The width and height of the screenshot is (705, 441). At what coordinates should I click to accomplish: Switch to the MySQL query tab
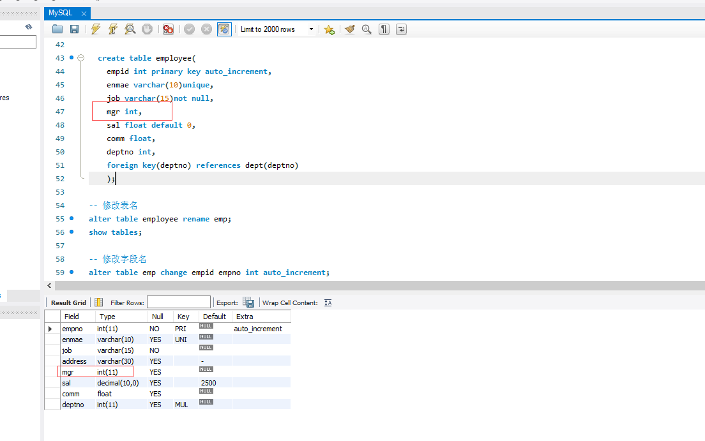[61, 13]
